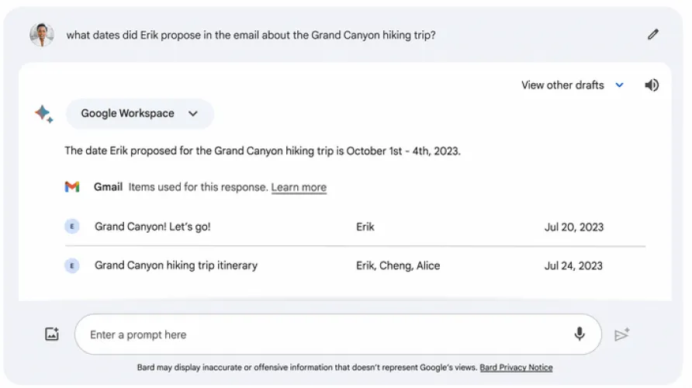Screen dimensions: 692x388
Task: Click the user question text about Erik
Action: (x=251, y=35)
